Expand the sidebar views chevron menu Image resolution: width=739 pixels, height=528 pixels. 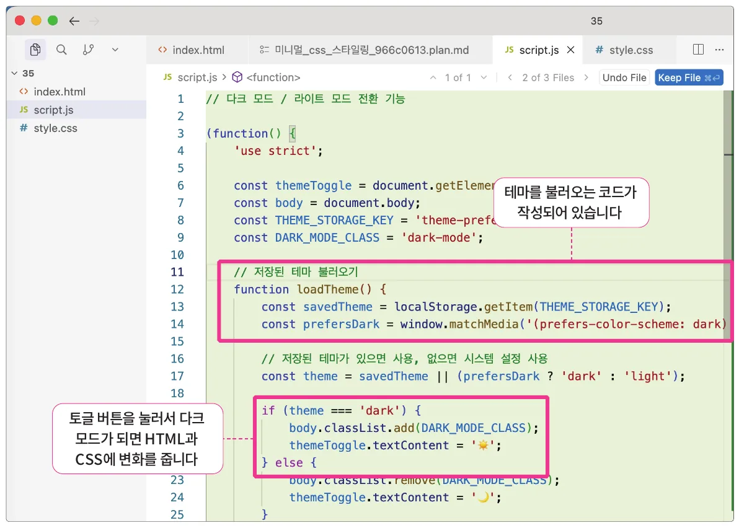pos(115,50)
